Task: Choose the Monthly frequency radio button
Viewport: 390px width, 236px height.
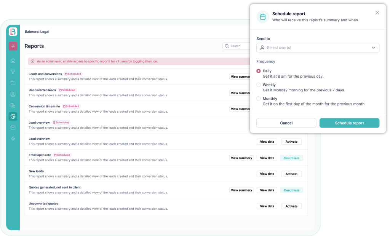Action: pyautogui.click(x=259, y=99)
